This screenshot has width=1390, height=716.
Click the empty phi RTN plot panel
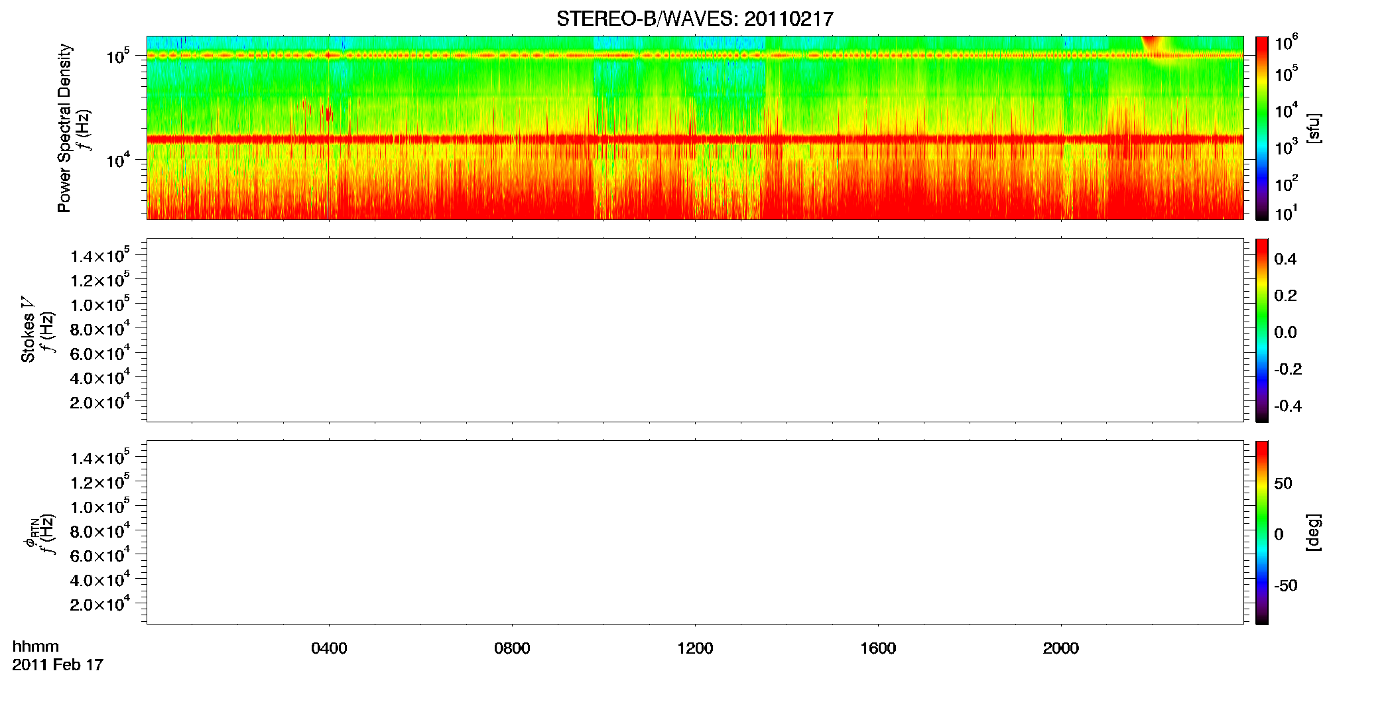[695, 532]
